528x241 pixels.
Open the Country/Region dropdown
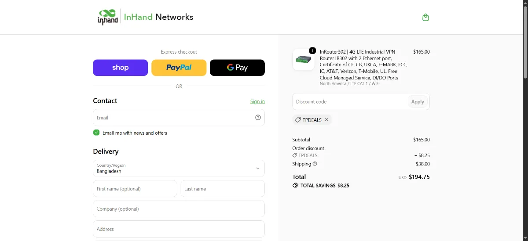pyautogui.click(x=179, y=168)
